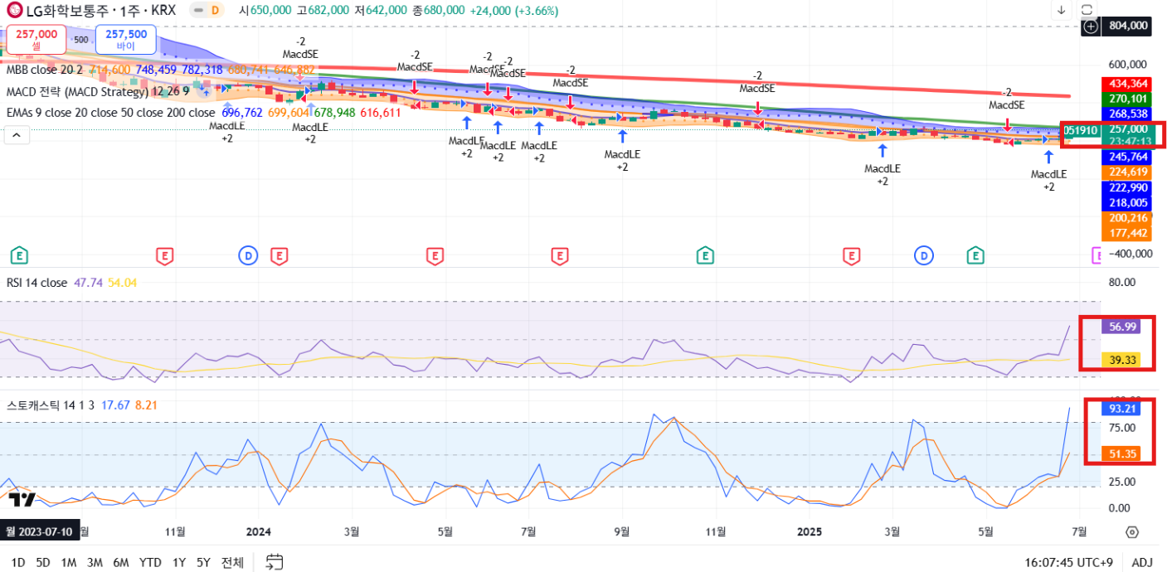
Task: Click the red 434,364 price label
Action: [1125, 84]
